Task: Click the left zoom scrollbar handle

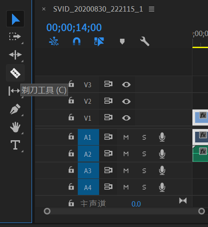Action: coord(47,211)
